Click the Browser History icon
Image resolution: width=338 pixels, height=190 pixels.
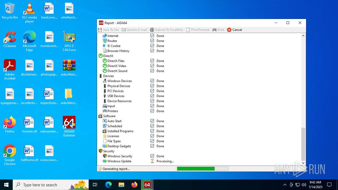click(x=105, y=51)
